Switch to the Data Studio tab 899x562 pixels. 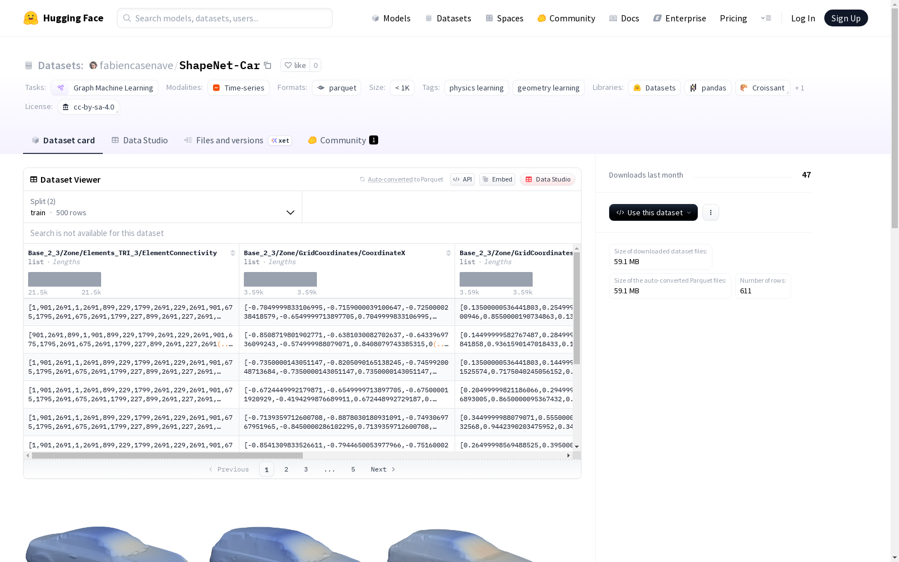pos(139,140)
